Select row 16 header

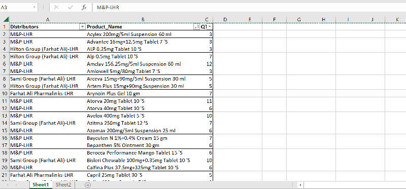point(5,138)
